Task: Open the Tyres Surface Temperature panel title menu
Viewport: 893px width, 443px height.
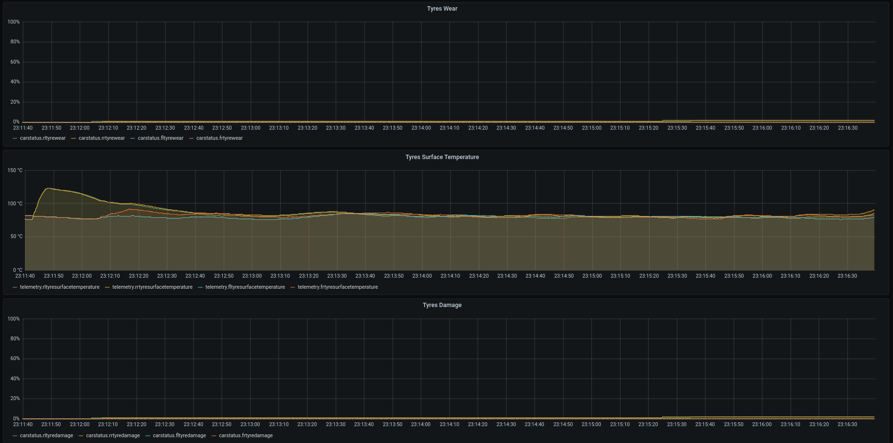Action: coord(442,157)
